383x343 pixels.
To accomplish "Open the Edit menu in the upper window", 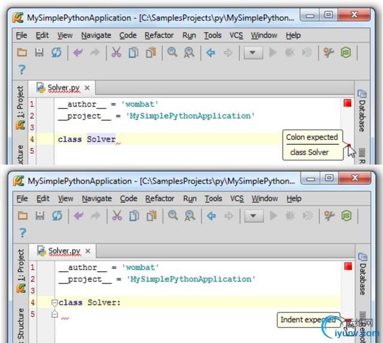I will point(42,35).
